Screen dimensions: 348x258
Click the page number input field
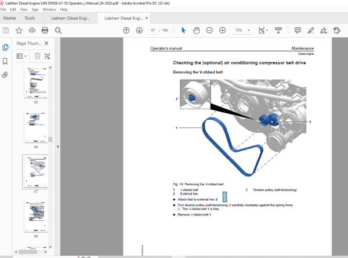(x=153, y=30)
